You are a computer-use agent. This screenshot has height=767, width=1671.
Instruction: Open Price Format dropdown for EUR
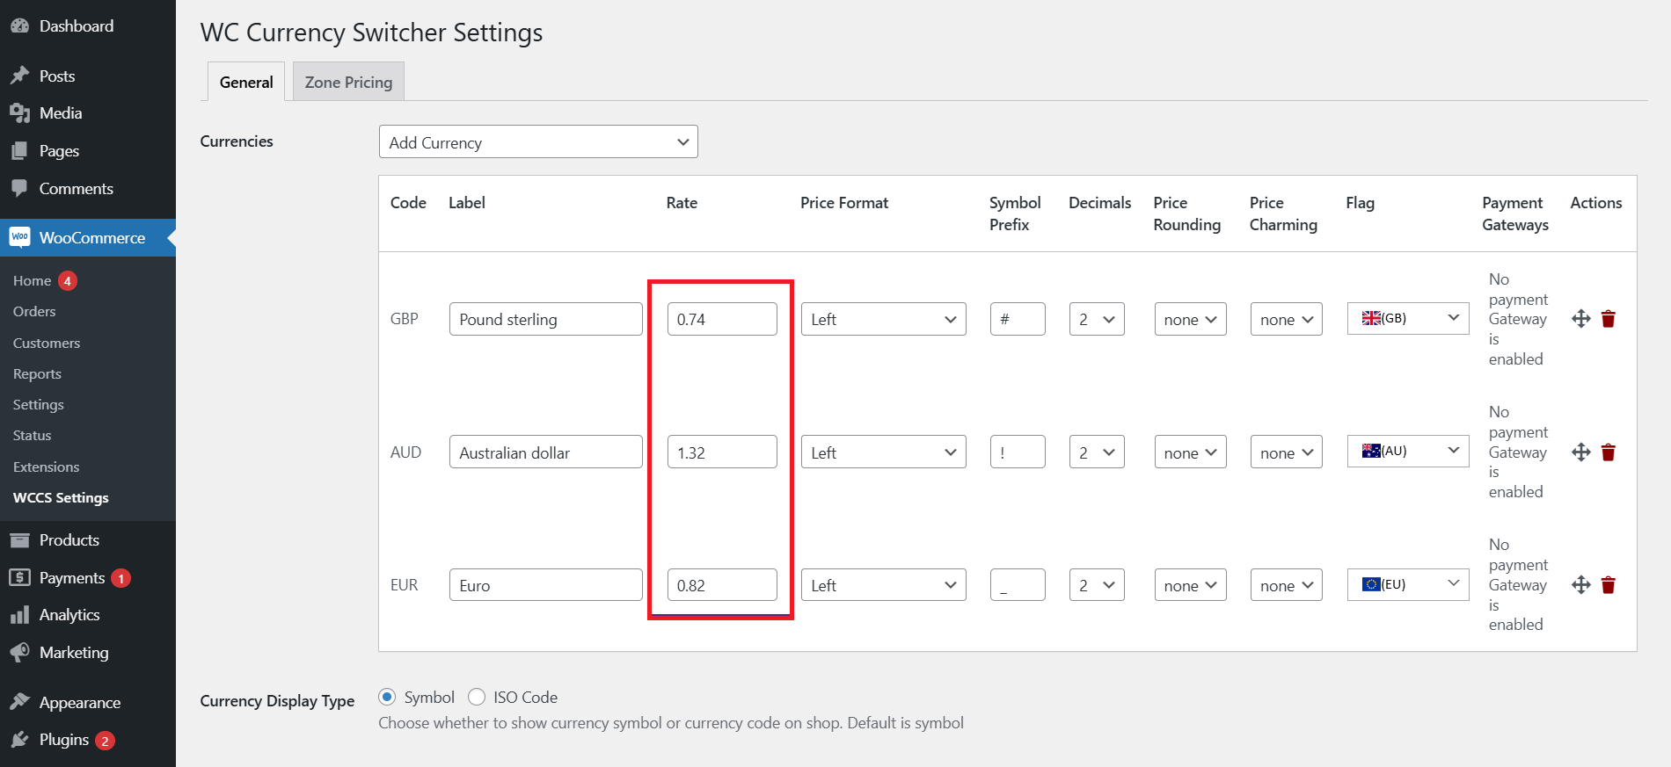(883, 585)
